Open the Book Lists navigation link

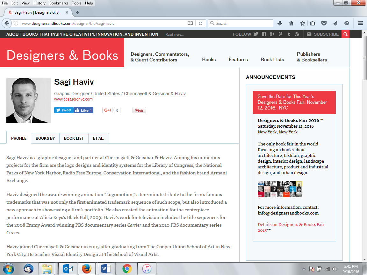tap(272, 60)
